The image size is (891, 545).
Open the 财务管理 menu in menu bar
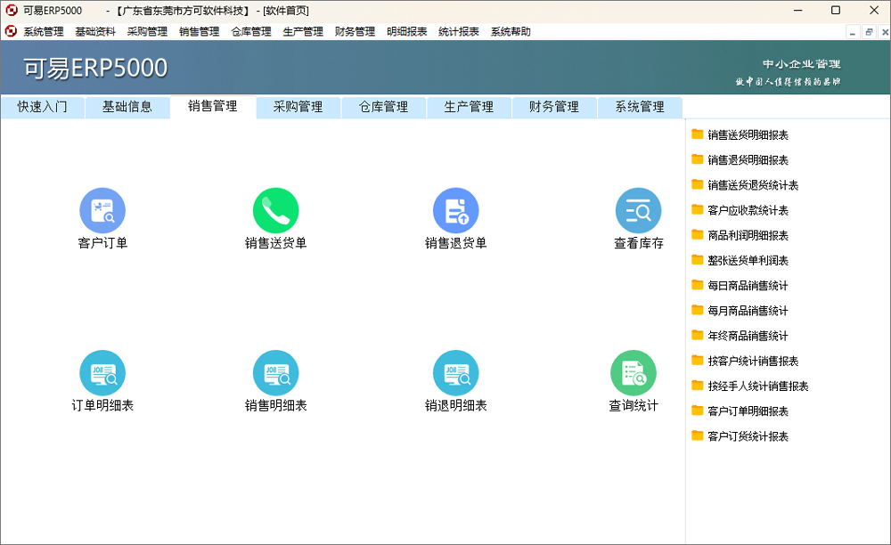pos(355,32)
